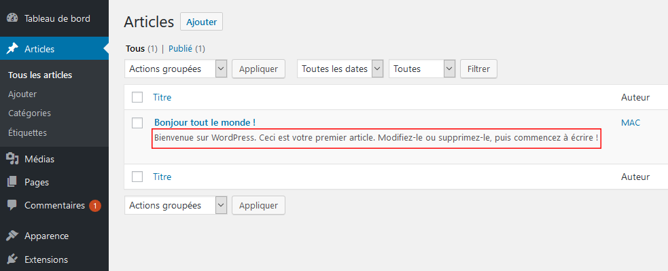Viewport: 668px width, 271px height.
Task: Click the Pages stacked-sheets icon
Action: [12, 182]
